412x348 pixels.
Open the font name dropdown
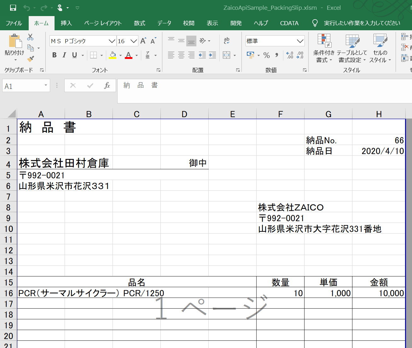click(112, 41)
